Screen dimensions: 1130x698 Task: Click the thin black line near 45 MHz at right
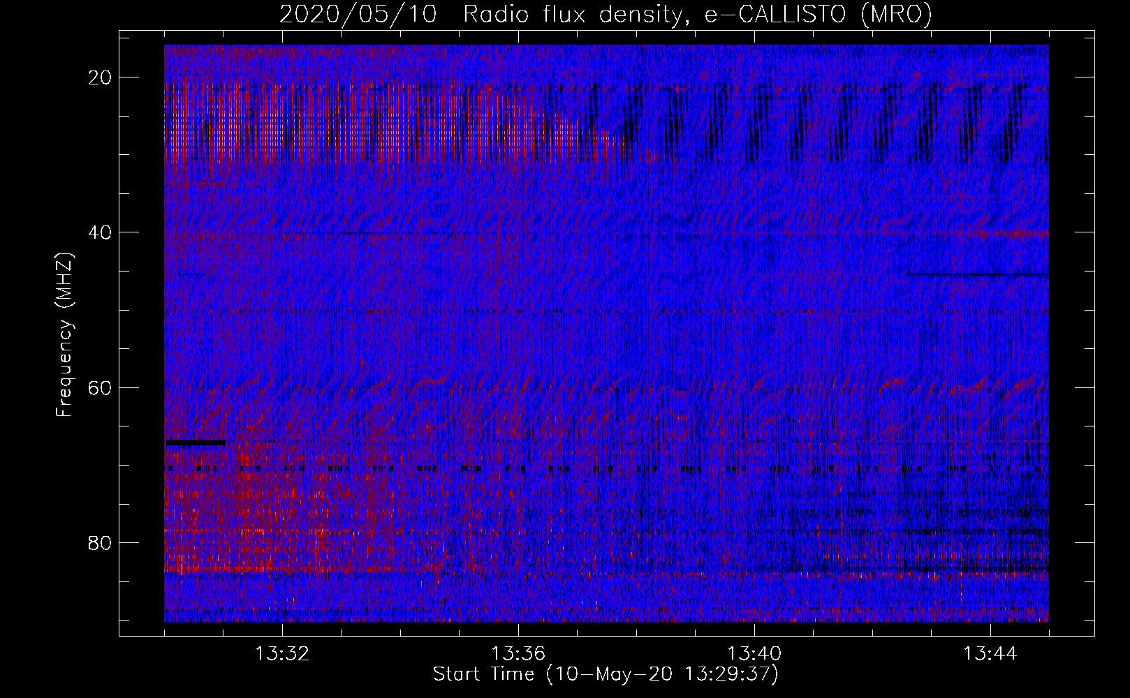tap(978, 274)
